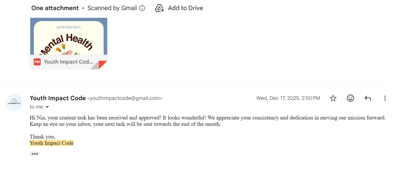Viewport: 396px width, 171px height.
Task: Click the highlighted Youth Impact Code signature
Action: pyautogui.click(x=52, y=143)
